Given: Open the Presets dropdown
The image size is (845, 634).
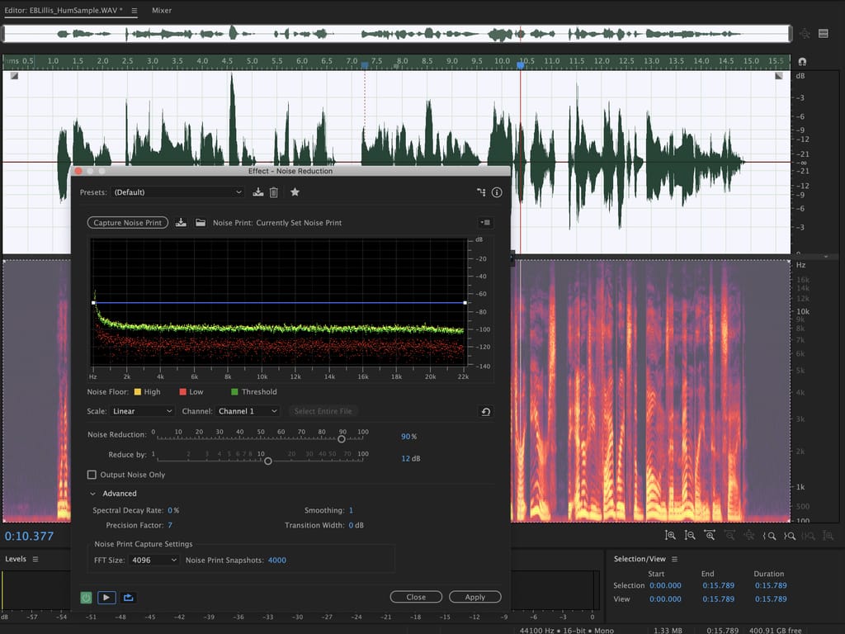Looking at the screenshot, I should pos(177,192).
